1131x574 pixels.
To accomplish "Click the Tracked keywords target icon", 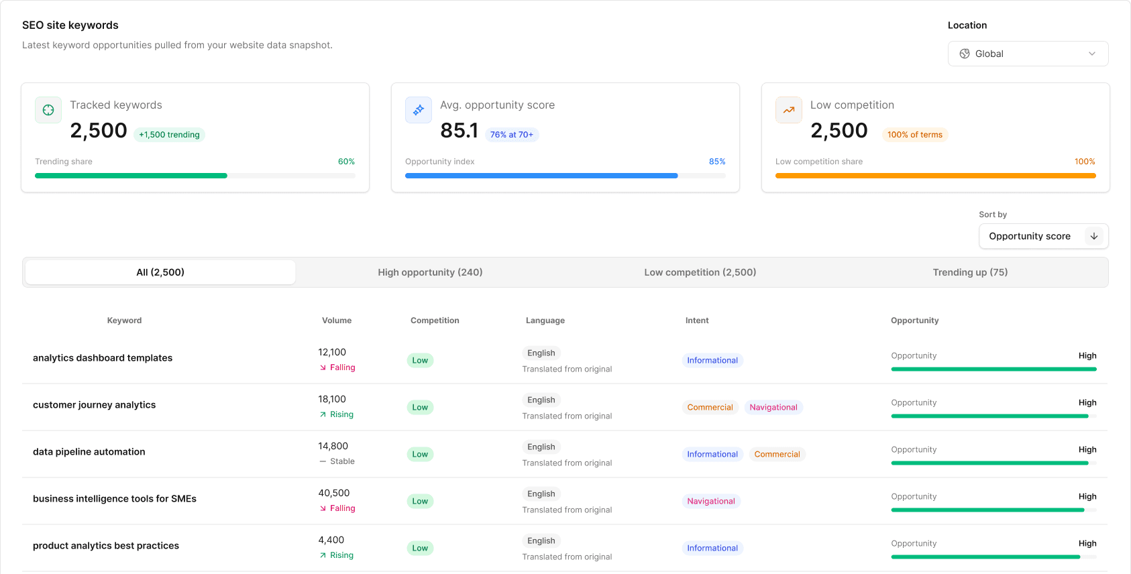I will [48, 110].
